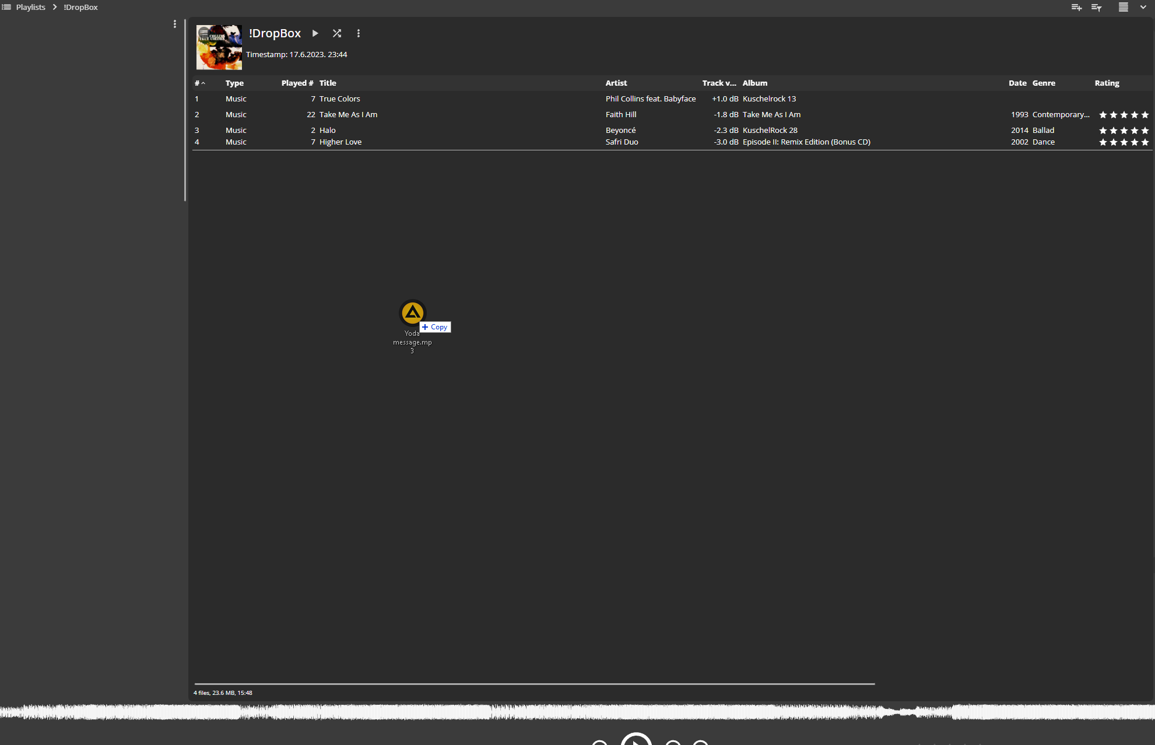Image resolution: width=1155 pixels, height=745 pixels.
Task: Set the rating stars for Halo
Action: click(1124, 131)
